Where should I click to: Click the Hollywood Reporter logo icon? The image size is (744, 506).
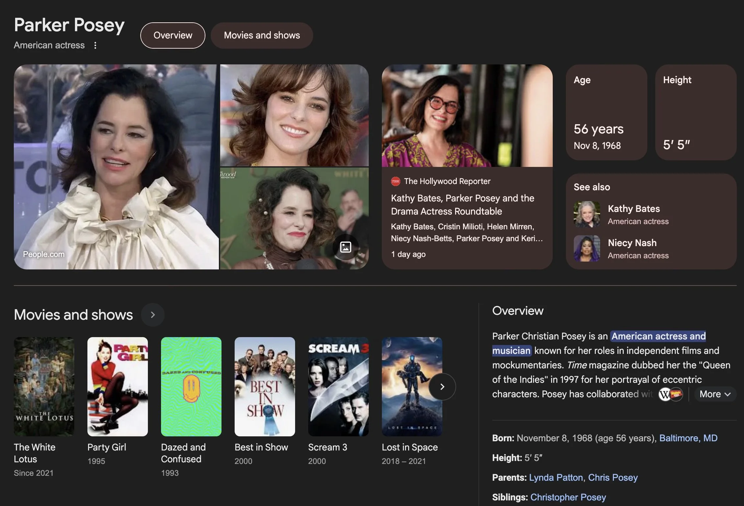[x=396, y=181]
